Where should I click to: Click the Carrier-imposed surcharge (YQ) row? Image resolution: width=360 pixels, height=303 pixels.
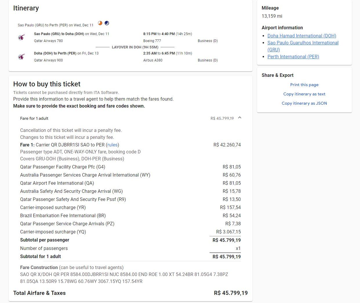pyautogui.click(x=130, y=232)
